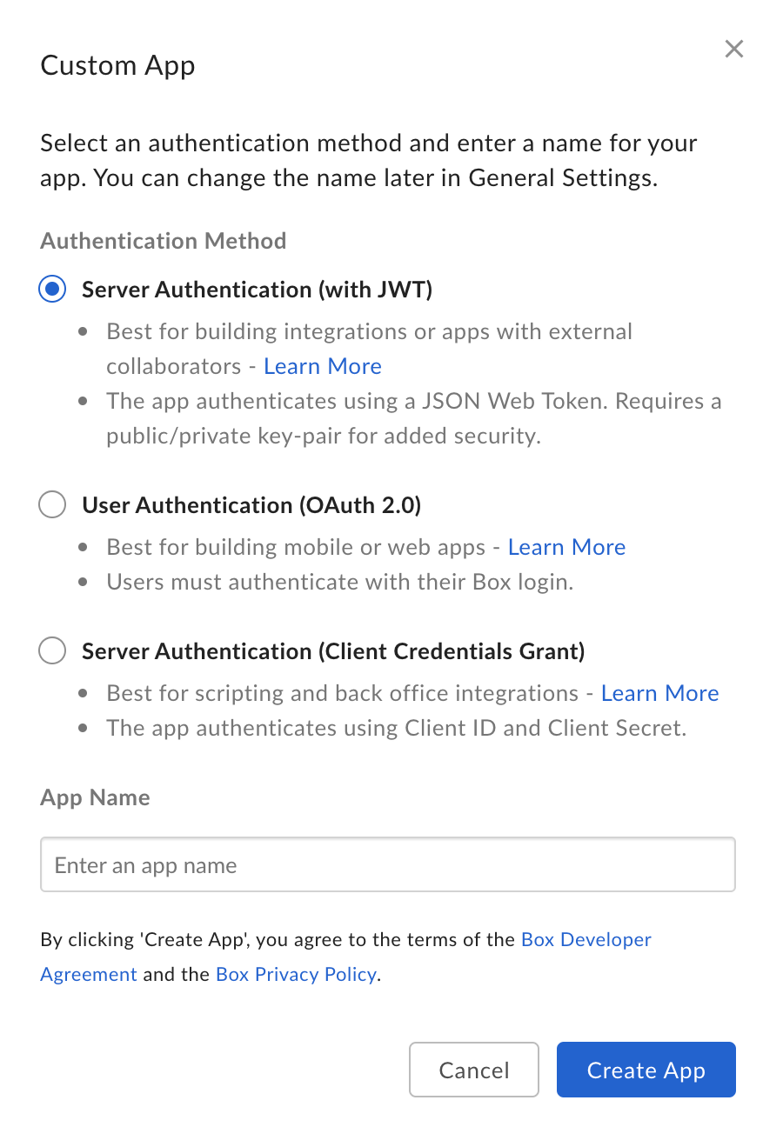783x1127 pixels.
Task: Select 'Server Authentication (Client Credentials Grant)'
Action: click(52, 650)
